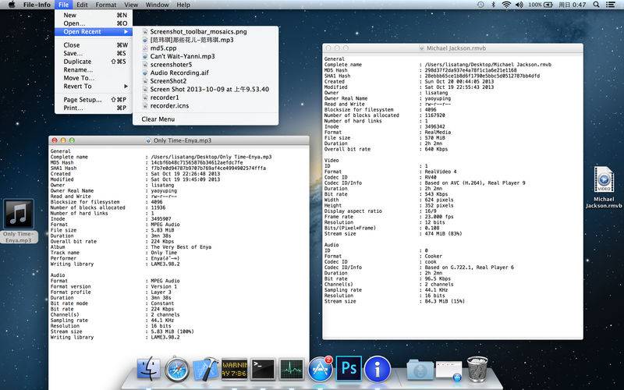Launch Terminal from the Dock
This screenshot has width=624, height=390.
[263, 369]
